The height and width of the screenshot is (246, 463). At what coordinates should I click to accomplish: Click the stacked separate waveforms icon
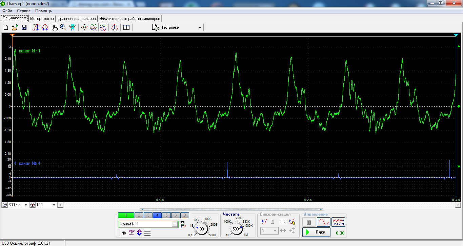point(94,28)
